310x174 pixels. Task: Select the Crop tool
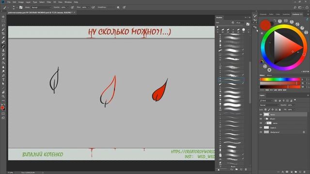[x=3, y=33]
